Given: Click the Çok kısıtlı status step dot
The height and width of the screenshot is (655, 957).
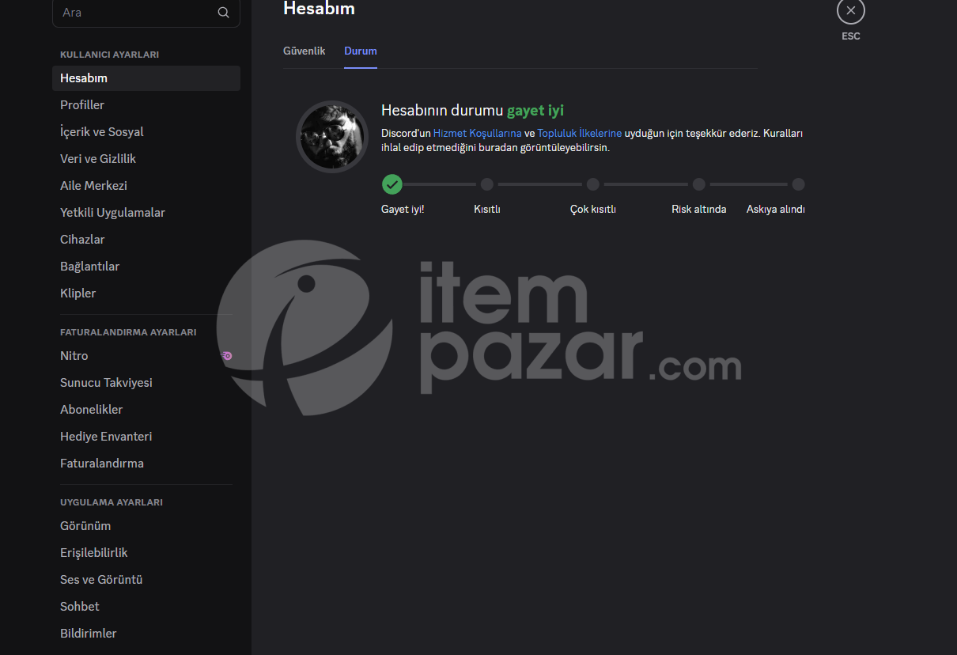Looking at the screenshot, I should (593, 184).
